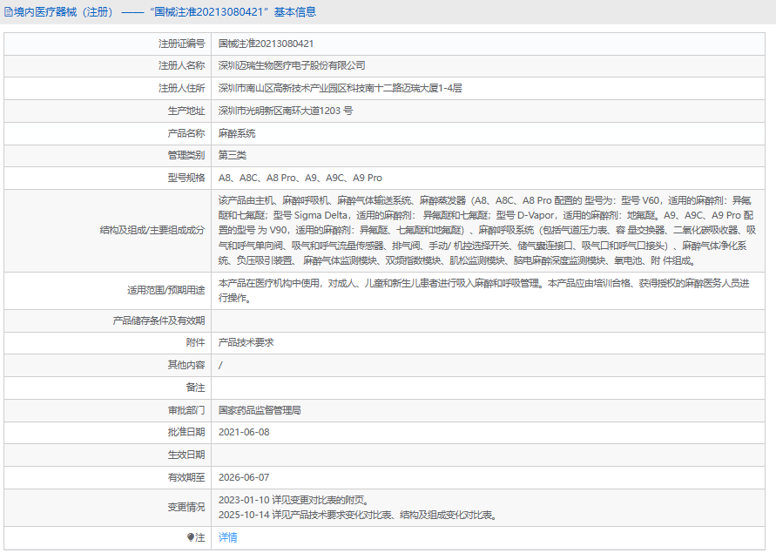The width and height of the screenshot is (776, 553).
Task: Click the 结构及组成/主要组成成分 label
Action: click(152, 230)
